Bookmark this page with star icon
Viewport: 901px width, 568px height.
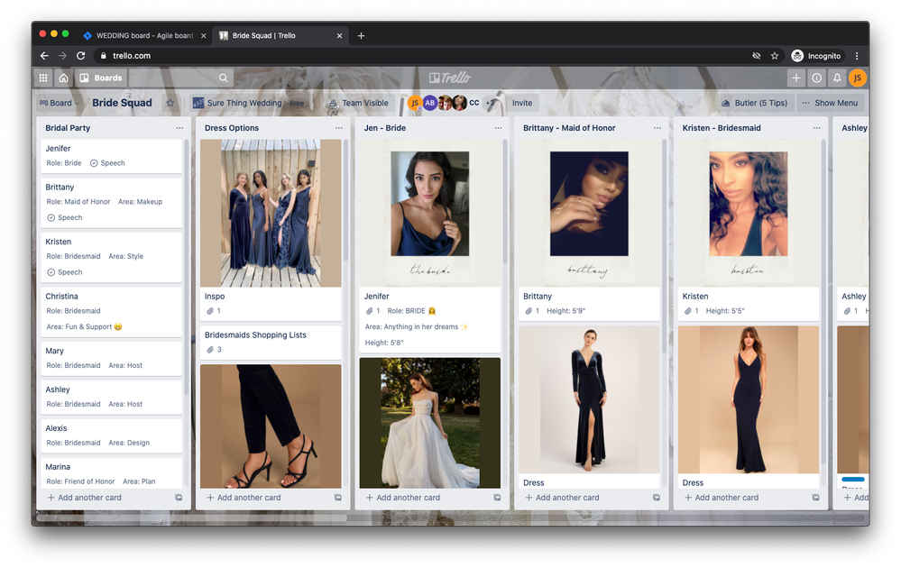click(x=775, y=56)
